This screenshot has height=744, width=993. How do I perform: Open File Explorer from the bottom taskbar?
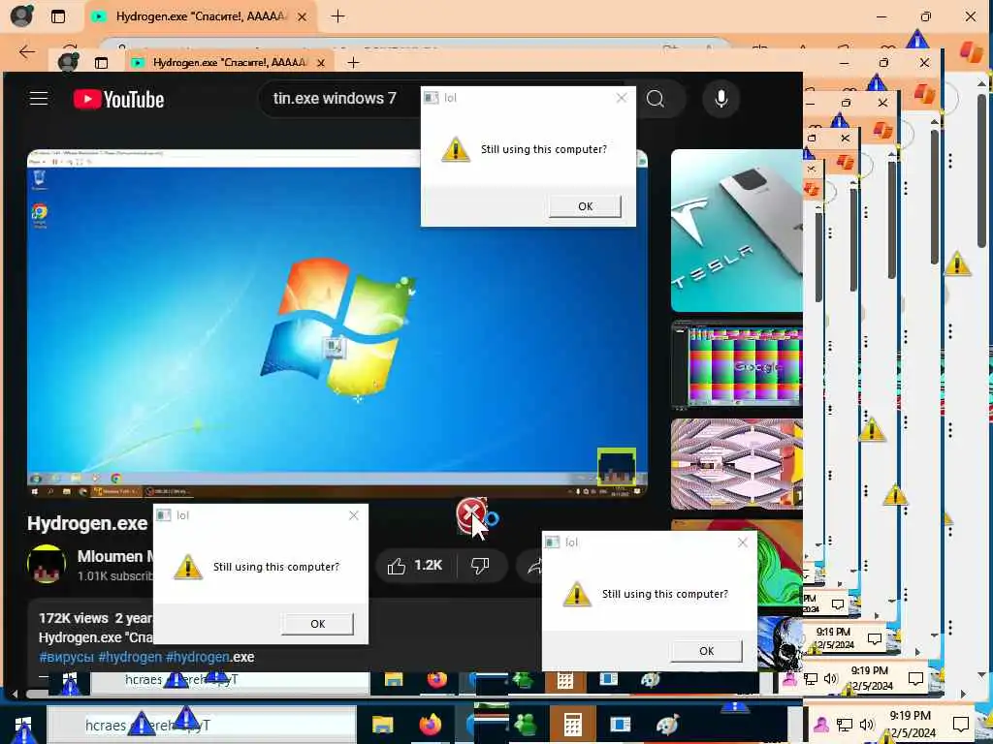click(x=382, y=725)
